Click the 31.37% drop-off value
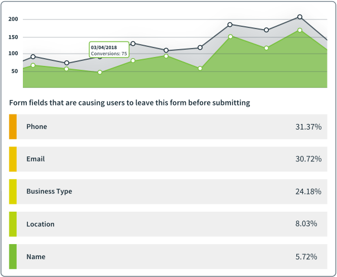The height and width of the screenshot is (277, 337). point(308,127)
